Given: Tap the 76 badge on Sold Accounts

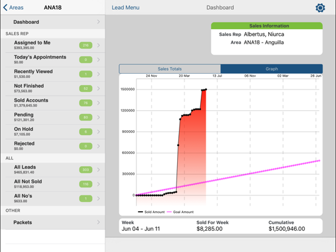Looking at the screenshot, I should (86, 103).
